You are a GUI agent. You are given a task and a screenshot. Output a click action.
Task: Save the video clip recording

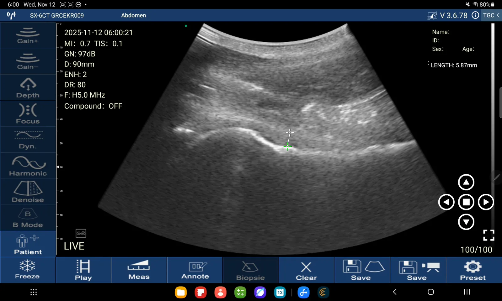pos(418,270)
